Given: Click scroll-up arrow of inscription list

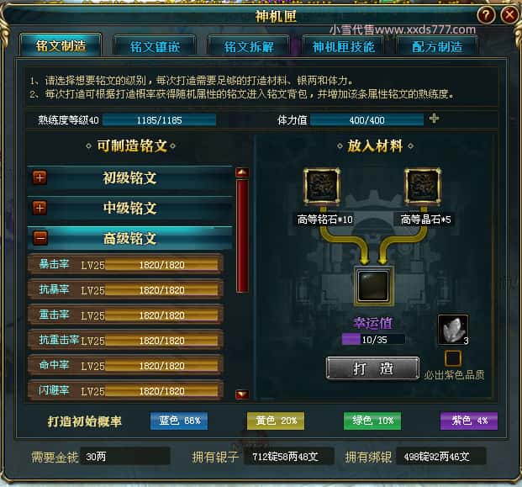Looking at the screenshot, I should point(242,172).
